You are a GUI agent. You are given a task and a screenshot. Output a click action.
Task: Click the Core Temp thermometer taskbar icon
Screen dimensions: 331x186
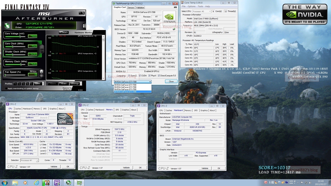coord(47,183)
